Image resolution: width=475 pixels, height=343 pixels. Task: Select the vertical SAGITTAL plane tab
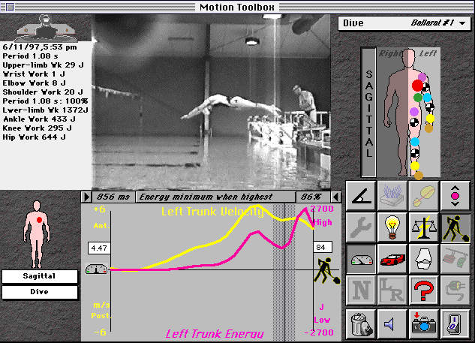point(368,104)
